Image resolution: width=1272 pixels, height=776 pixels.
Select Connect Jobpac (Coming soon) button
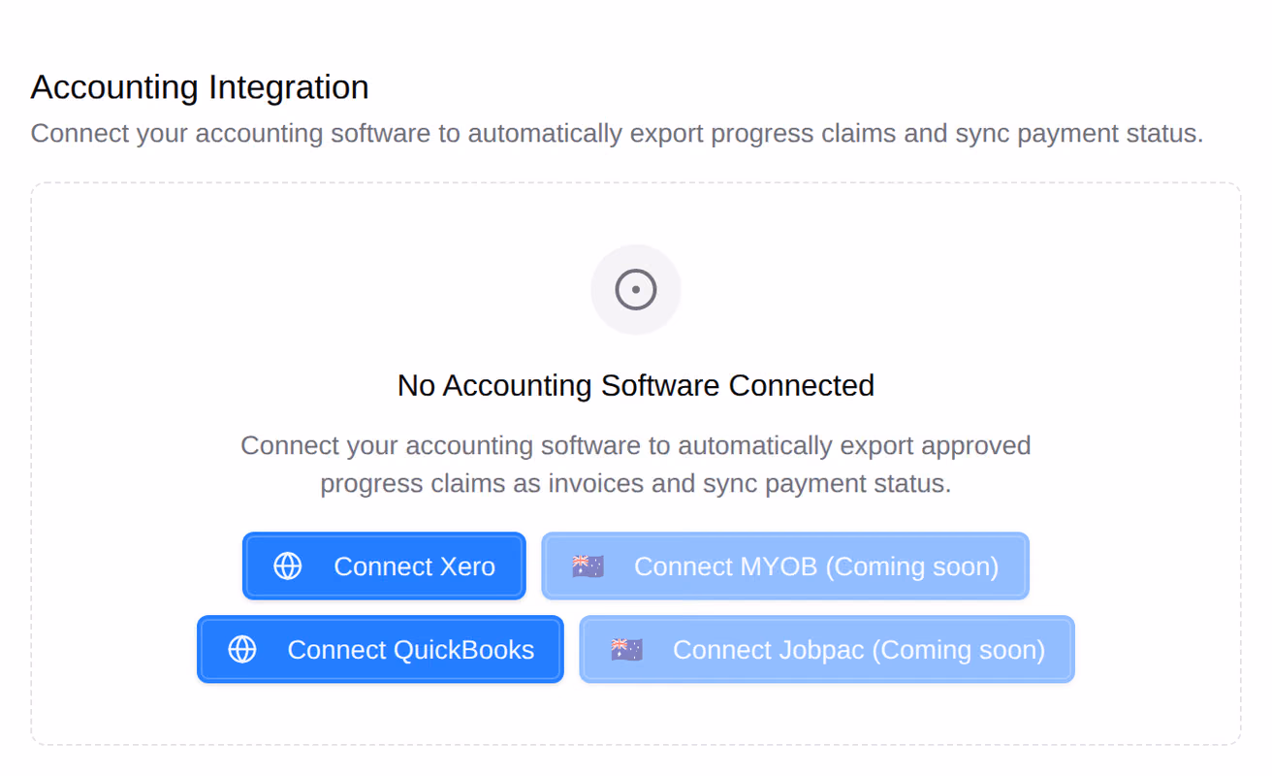827,649
